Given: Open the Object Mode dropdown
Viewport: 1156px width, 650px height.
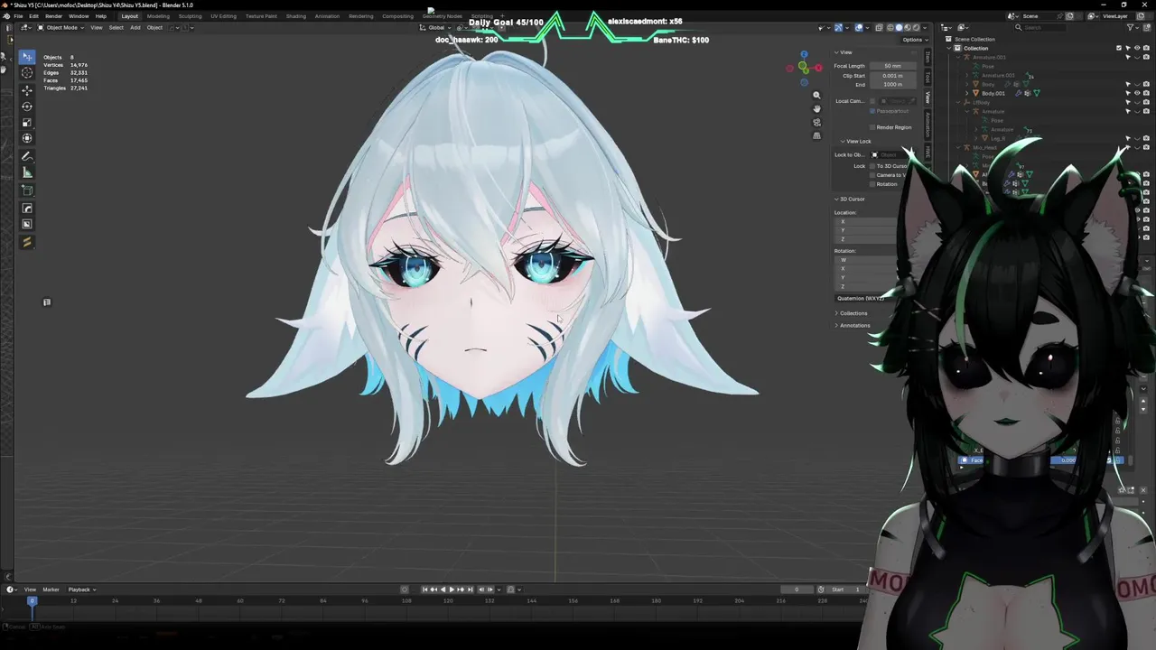Looking at the screenshot, I should point(61,27).
